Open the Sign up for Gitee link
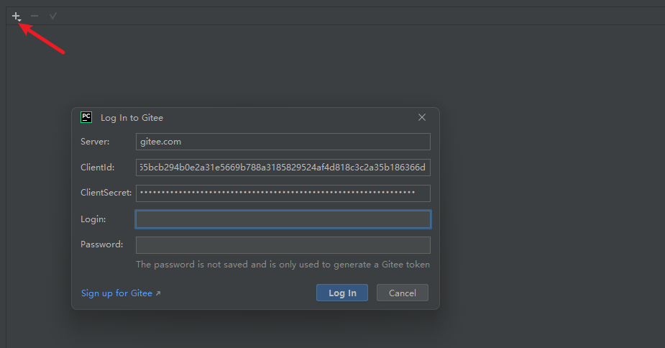 click(x=121, y=293)
